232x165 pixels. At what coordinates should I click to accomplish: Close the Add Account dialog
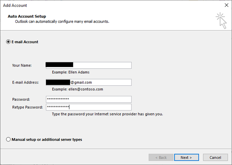tap(225, 5)
